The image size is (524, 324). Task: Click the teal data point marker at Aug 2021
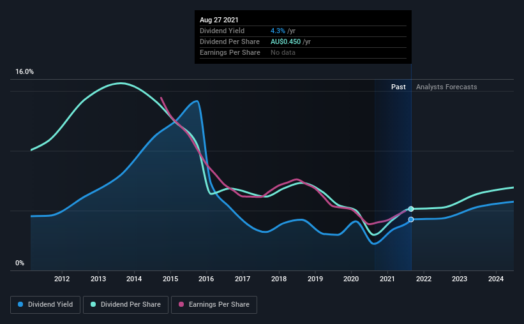[x=411, y=209]
